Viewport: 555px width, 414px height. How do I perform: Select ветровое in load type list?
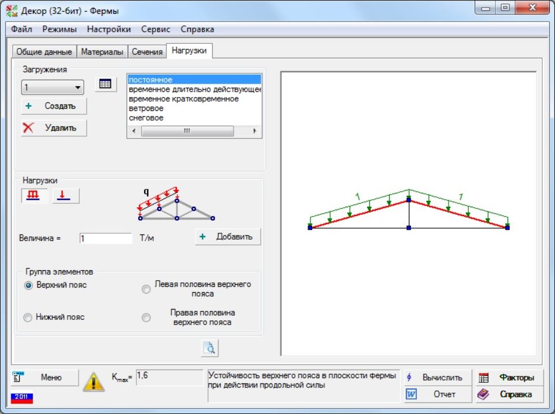point(146,109)
